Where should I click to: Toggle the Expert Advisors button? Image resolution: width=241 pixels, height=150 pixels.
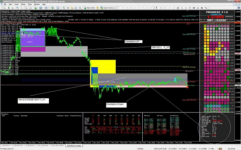[x=108, y=8]
